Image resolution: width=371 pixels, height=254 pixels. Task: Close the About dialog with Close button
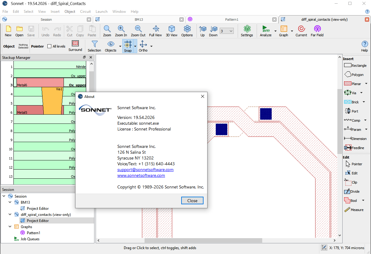[x=192, y=201]
